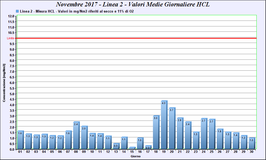The height and width of the screenshot is (160, 266).
Task: Click the bar for day 08
Action: tap(76, 135)
